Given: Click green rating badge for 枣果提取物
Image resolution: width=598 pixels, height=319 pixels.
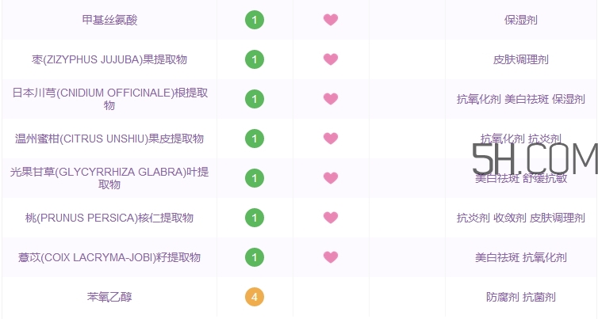Looking at the screenshot, I should click(255, 59).
